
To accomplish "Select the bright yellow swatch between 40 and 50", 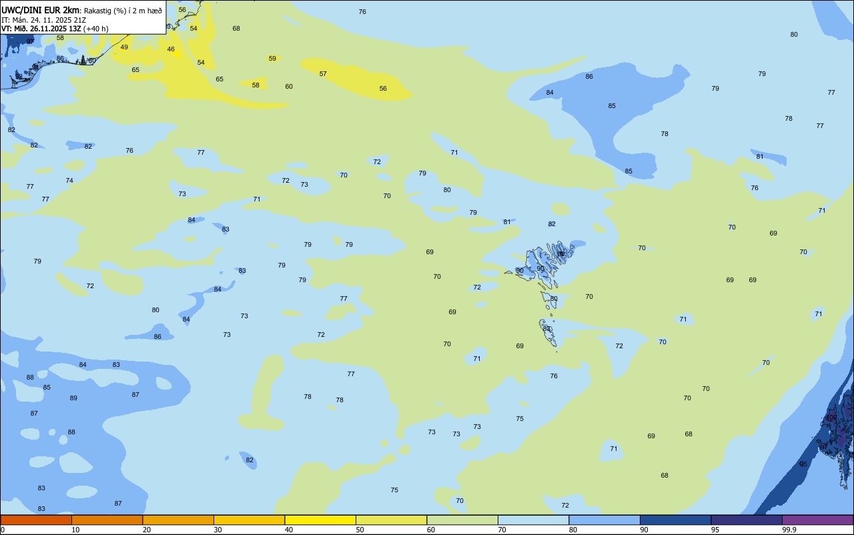I will click(320, 520).
